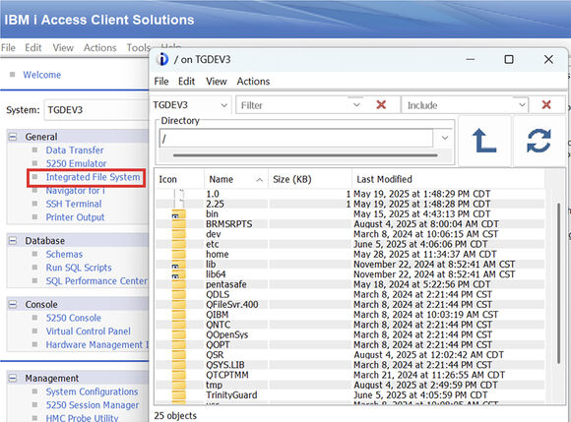Click the refresh directory icon

(x=539, y=141)
